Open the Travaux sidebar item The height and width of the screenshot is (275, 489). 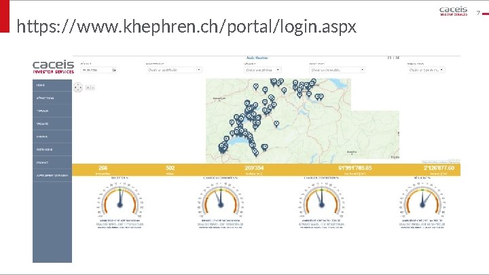[x=52, y=111]
